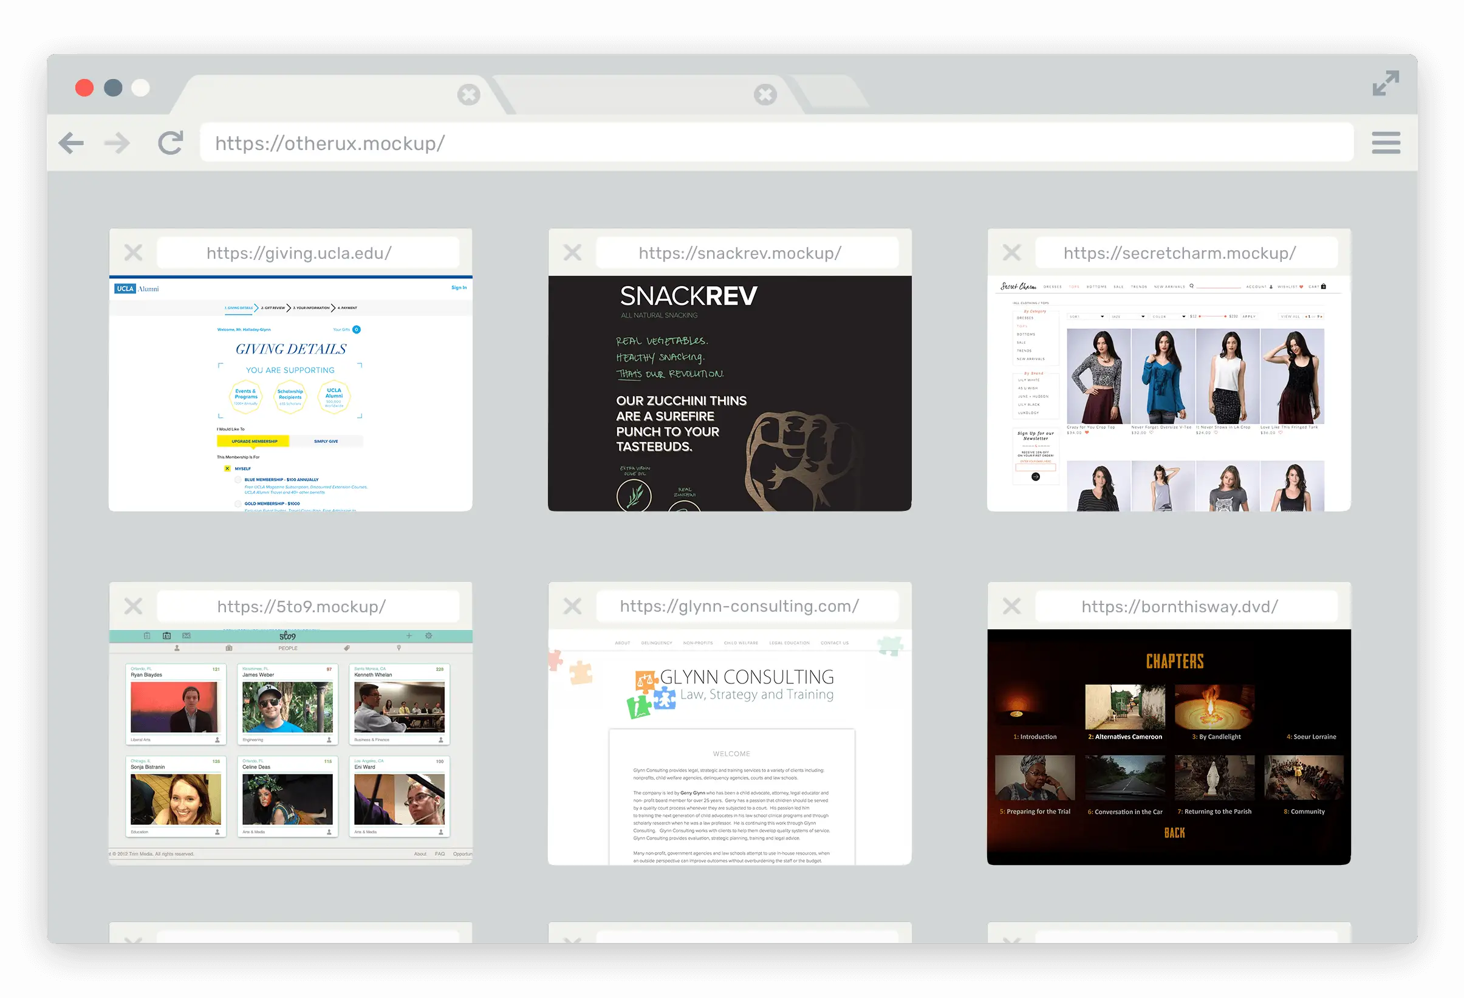Select chapter 8: Community
The width and height of the screenshot is (1464, 998).
pos(1304,785)
